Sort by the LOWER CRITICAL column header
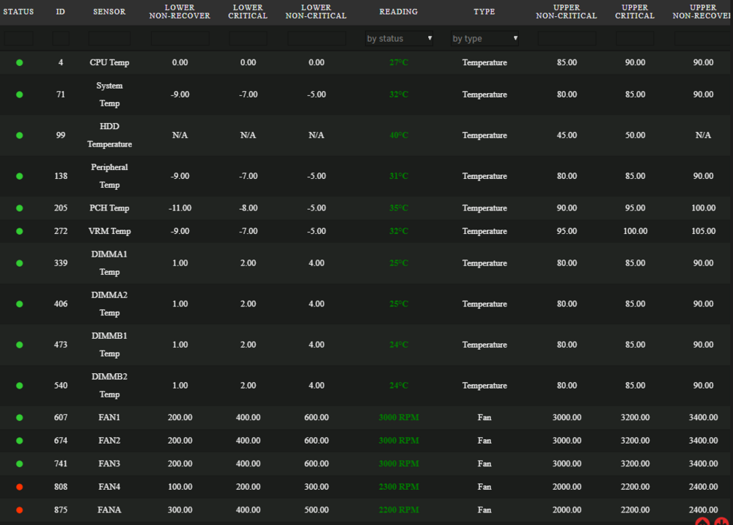This screenshot has width=733, height=525. coord(248,12)
